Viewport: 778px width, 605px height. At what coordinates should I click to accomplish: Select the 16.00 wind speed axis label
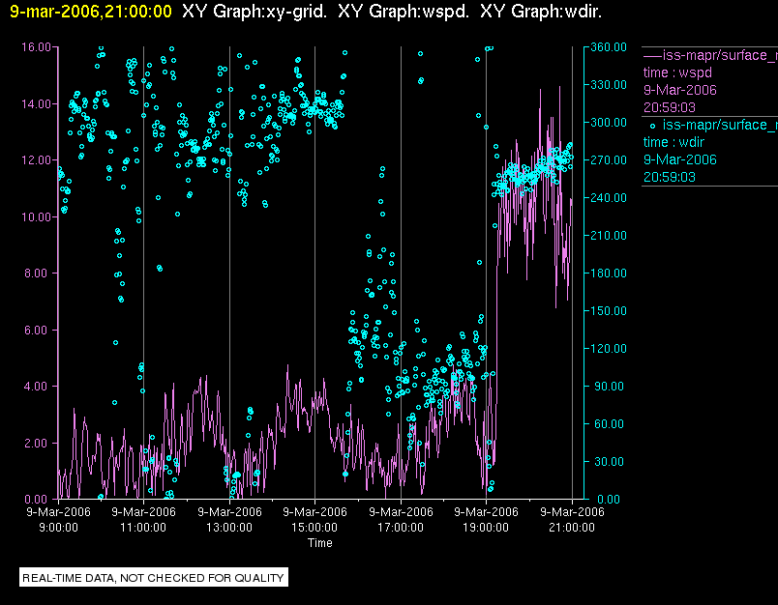tap(36, 47)
